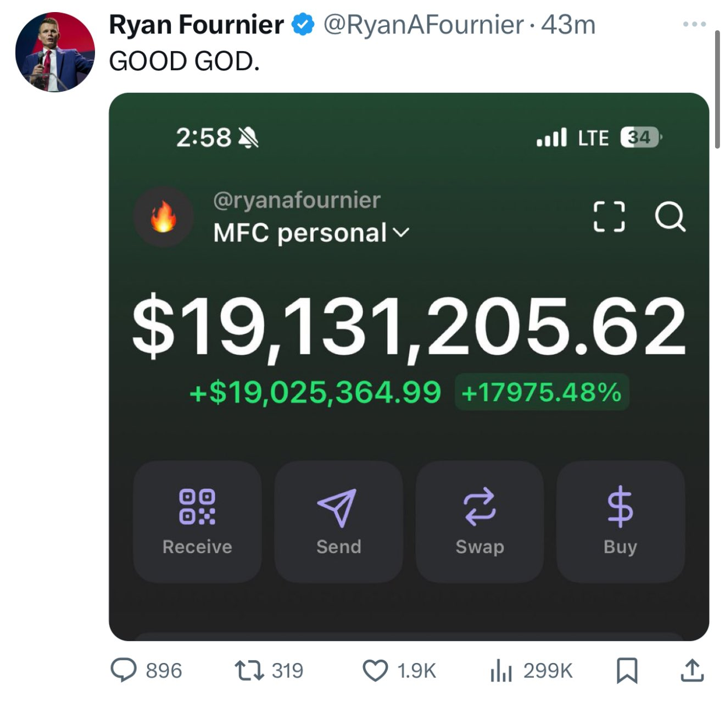Tap the wallet search magnifier icon
Viewport: 725px width, 702px height.
pos(670,216)
